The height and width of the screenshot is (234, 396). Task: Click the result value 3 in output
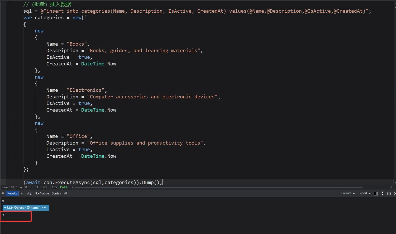(x=3, y=215)
